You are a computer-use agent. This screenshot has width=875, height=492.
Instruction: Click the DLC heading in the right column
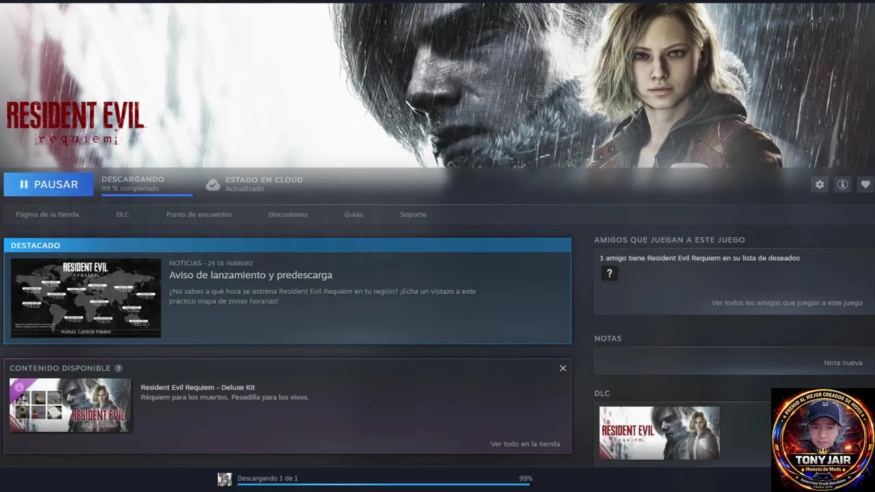click(602, 394)
